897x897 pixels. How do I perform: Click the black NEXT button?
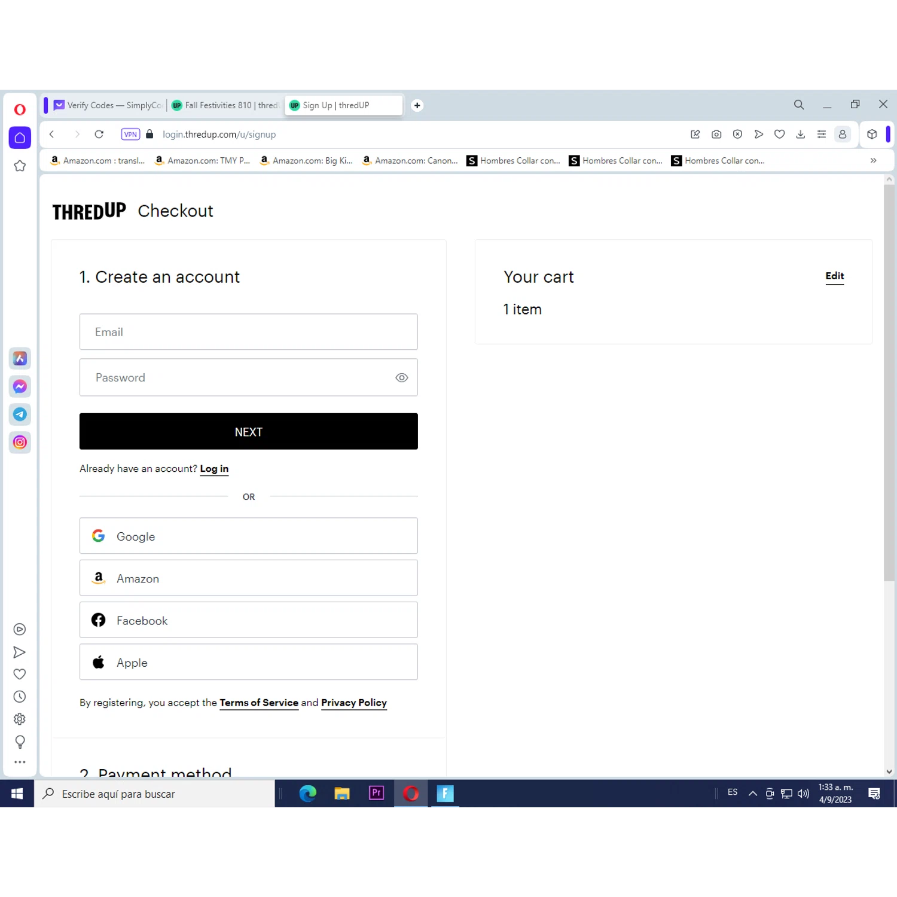click(249, 431)
